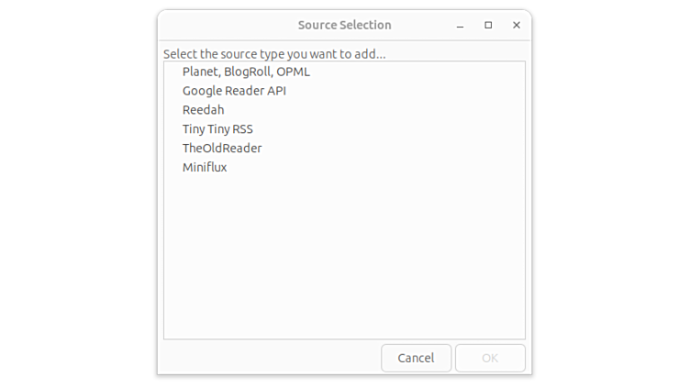Click the list row starting with Google
Screen dimensions: 690x388
point(234,91)
